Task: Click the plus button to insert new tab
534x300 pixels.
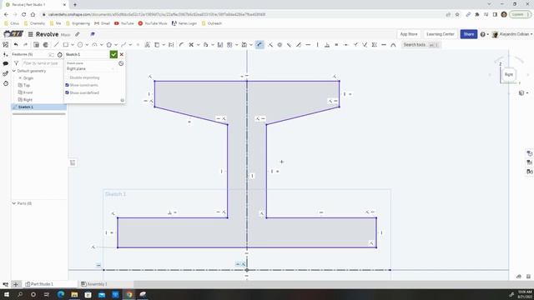Action: [16, 284]
